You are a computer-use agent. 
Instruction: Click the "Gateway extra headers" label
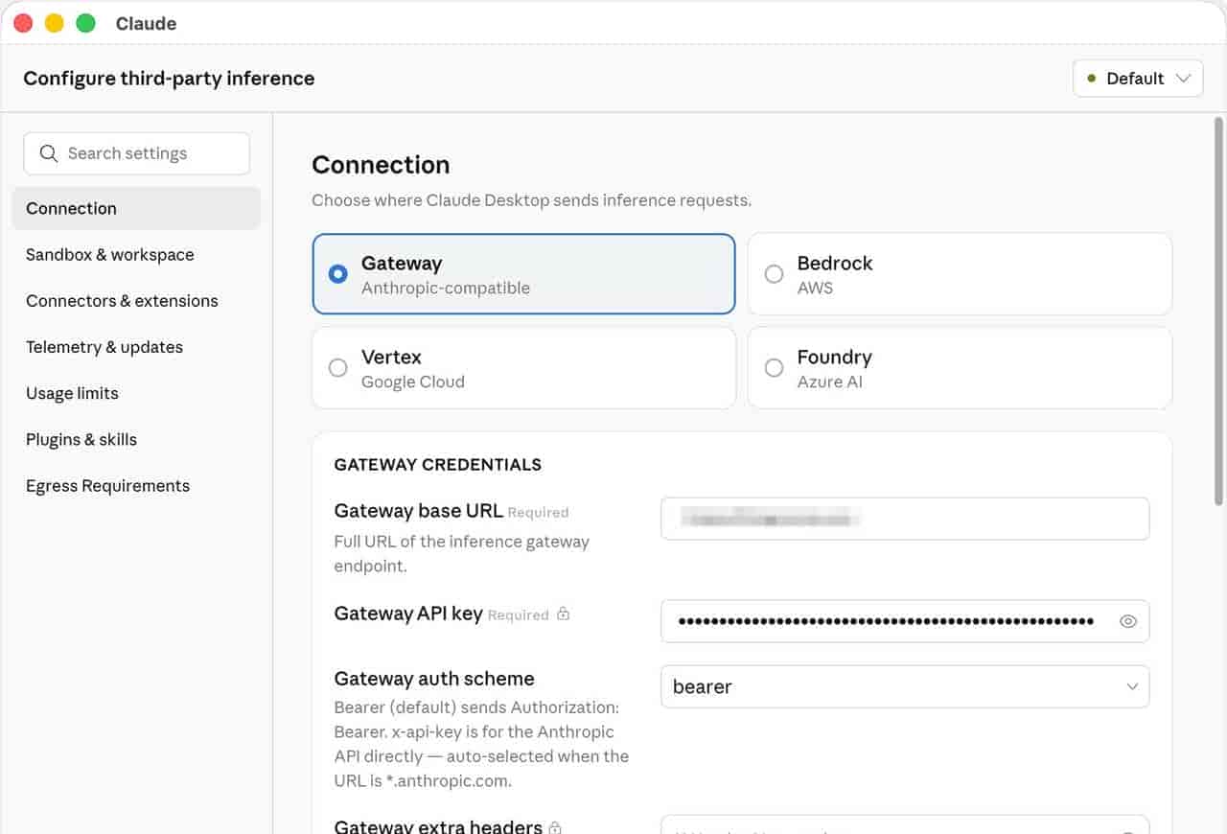pos(438,826)
